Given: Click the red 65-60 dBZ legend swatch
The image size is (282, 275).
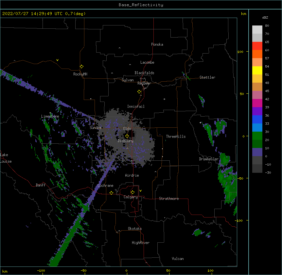Looking at the screenshot, I should 257,46.
